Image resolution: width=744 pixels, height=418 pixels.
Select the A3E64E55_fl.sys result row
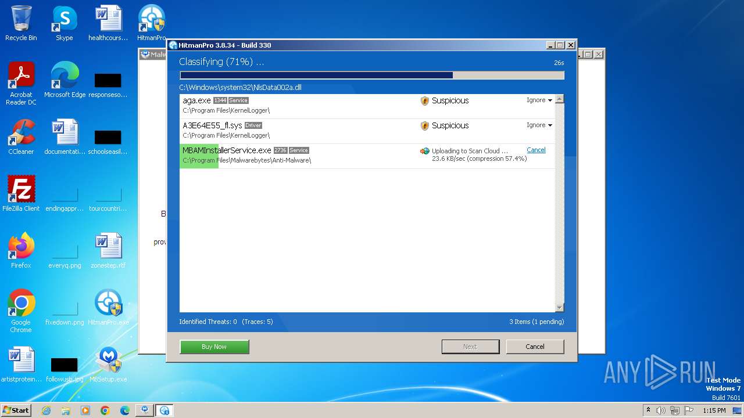pyautogui.click(x=367, y=131)
